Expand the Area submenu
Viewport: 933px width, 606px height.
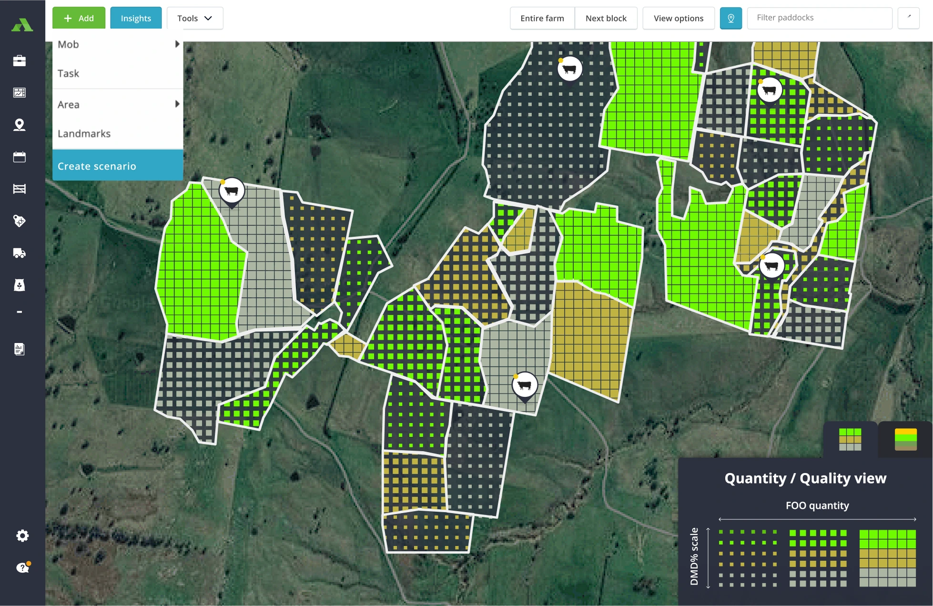[117, 104]
